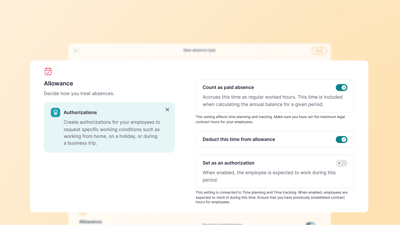Click the Deduct this time from allowance label
The height and width of the screenshot is (225, 400).
coord(239,139)
